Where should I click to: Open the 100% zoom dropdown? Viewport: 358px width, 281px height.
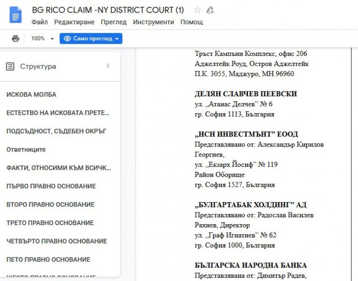pos(42,39)
